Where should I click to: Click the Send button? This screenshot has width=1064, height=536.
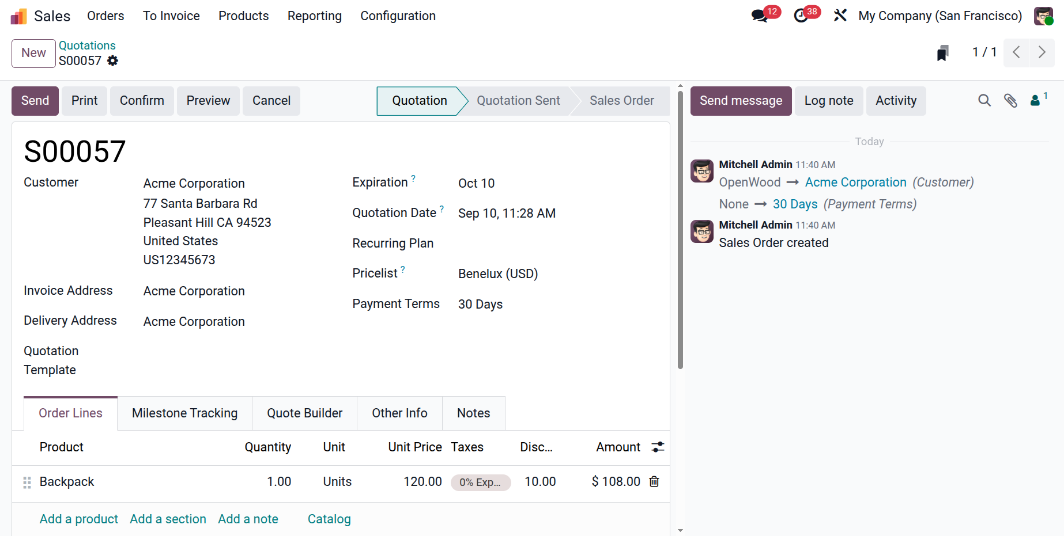(x=35, y=101)
